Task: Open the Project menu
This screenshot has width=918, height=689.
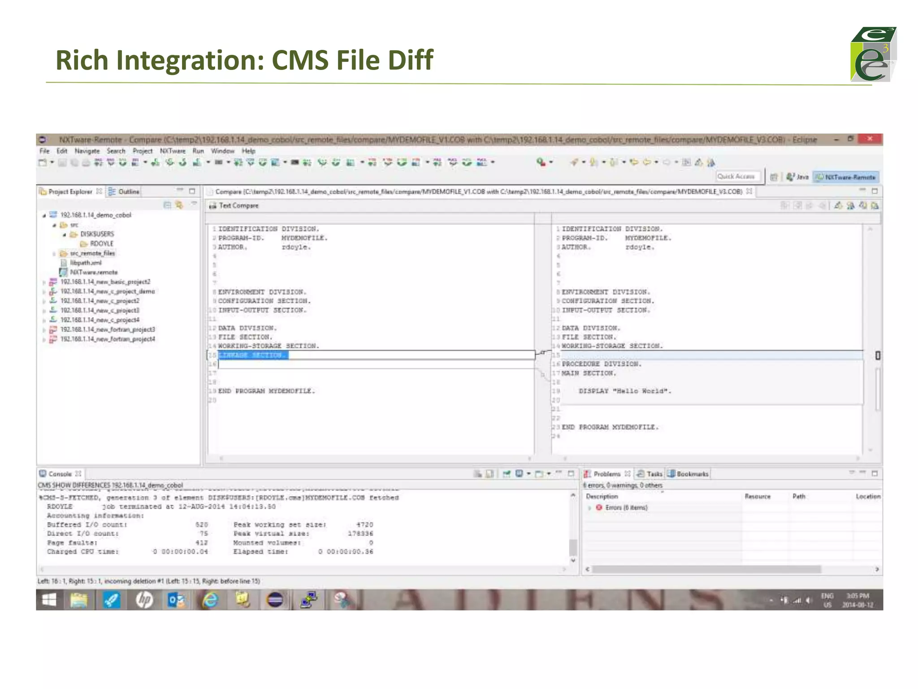Action: pyautogui.click(x=143, y=151)
